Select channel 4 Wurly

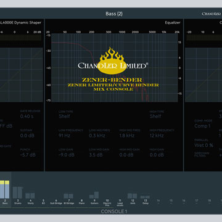tap(30, 202)
